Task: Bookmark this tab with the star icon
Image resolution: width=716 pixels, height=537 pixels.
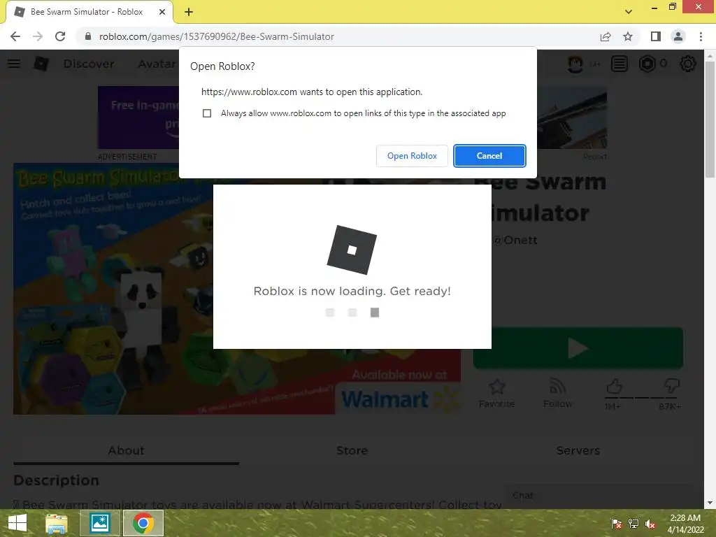Action: coord(628,36)
